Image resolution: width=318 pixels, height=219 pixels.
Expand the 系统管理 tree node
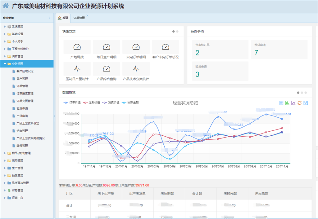[x=5, y=27]
